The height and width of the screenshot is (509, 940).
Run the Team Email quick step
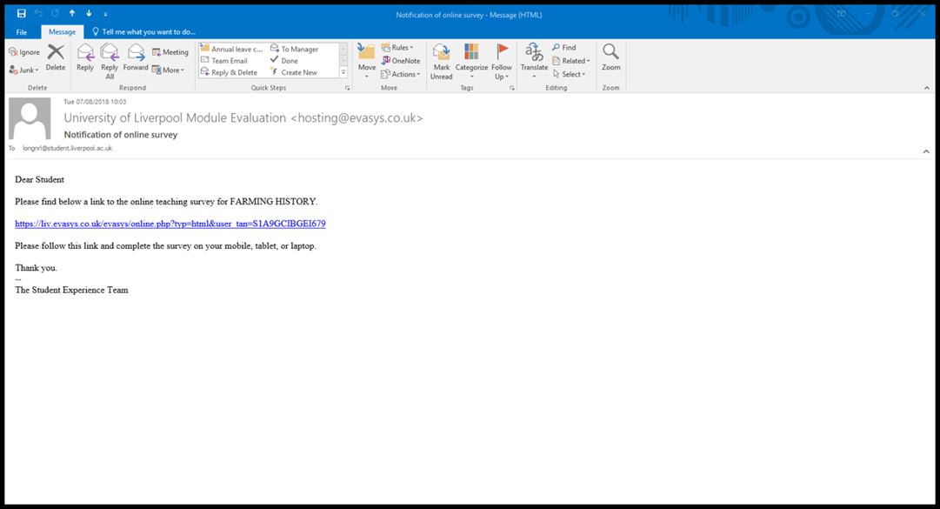click(x=224, y=61)
